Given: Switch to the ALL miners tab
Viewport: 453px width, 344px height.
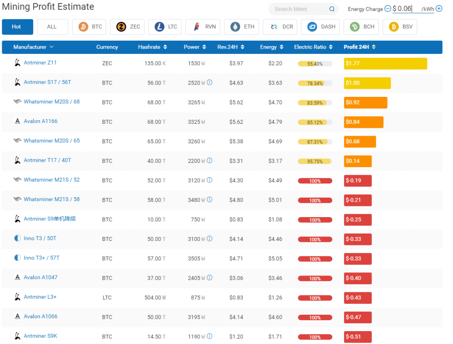Looking at the screenshot, I should pyautogui.click(x=52, y=27).
